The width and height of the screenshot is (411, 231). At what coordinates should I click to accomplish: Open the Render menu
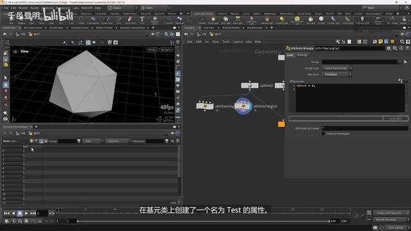coord(23,8)
